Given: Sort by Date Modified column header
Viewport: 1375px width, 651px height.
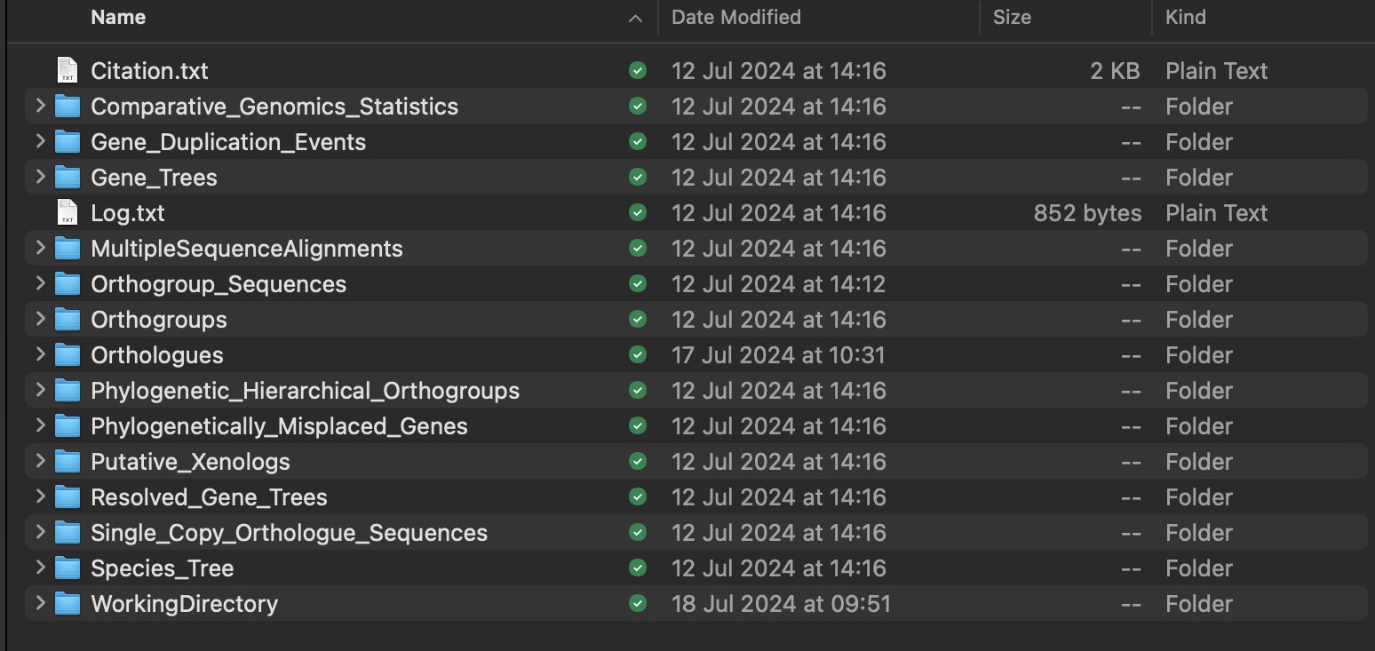Looking at the screenshot, I should coord(736,17).
